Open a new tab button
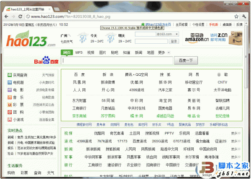This screenshot has height=179, width=251. tap(56, 9)
